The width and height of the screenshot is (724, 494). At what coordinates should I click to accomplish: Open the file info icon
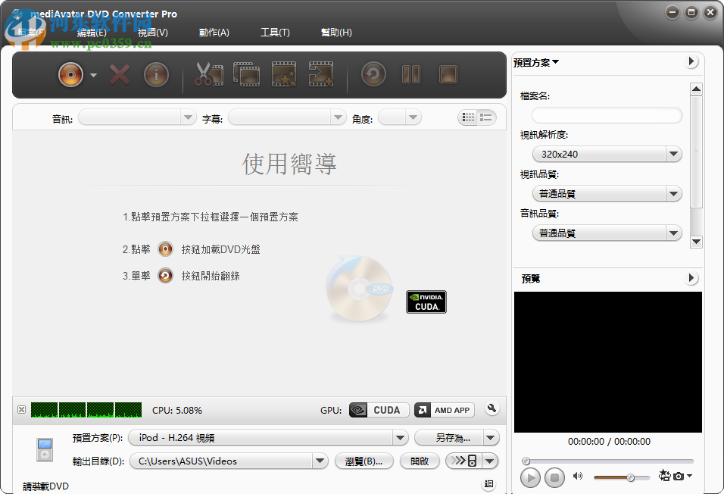pos(156,74)
